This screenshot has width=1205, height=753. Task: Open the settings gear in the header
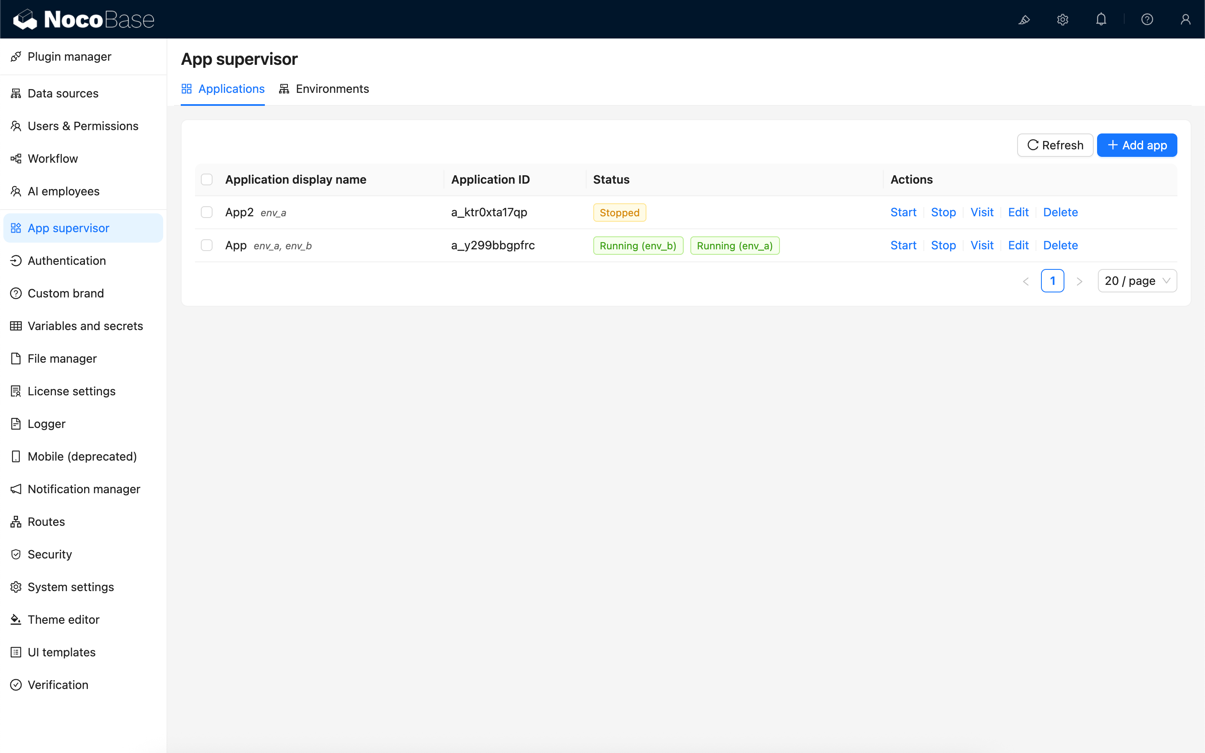pyautogui.click(x=1063, y=19)
